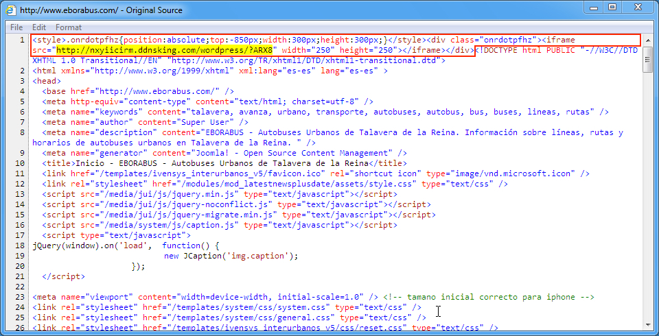Click 'width=device-width, initial-scale=1.0' viewport value
Image resolution: width=659 pixels, height=336 pixels.
coord(270,297)
